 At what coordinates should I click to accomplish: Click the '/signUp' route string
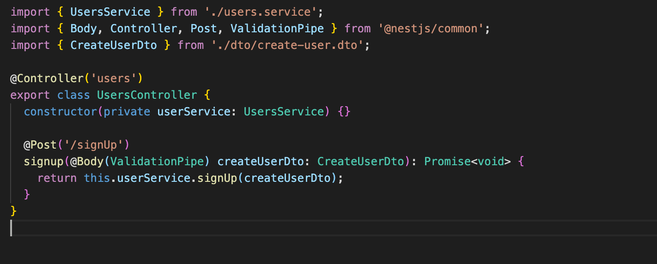tap(94, 144)
